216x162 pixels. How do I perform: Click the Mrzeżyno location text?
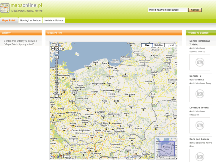[x=194, y=115]
